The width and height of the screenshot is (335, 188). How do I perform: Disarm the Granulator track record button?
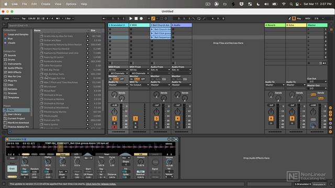pyautogui.click(x=114, y=127)
